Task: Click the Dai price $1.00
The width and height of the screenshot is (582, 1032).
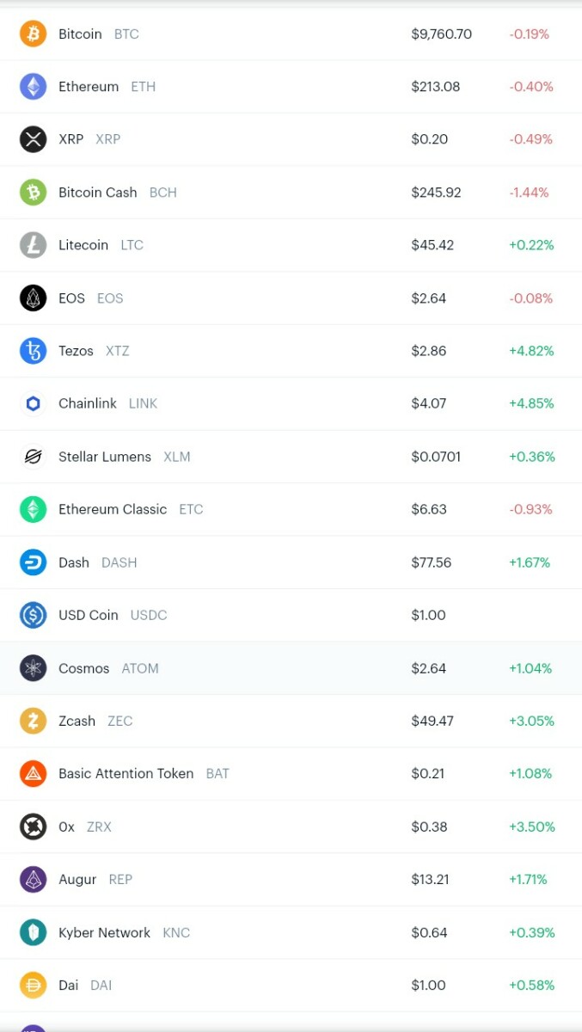Action: [x=428, y=985]
